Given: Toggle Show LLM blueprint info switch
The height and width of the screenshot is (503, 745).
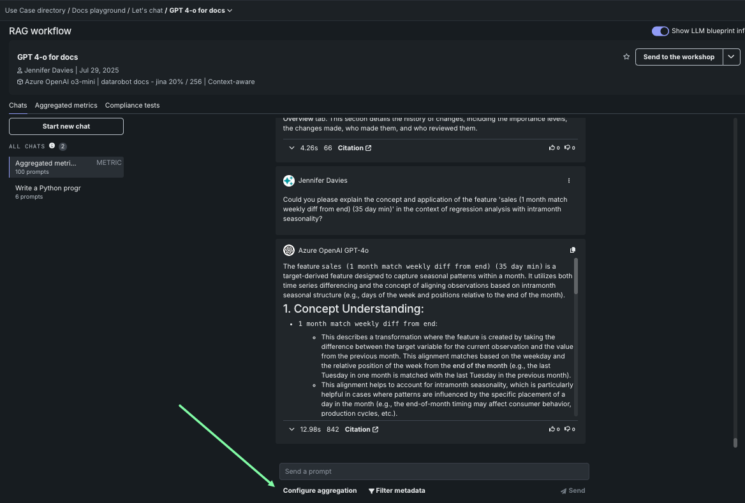Looking at the screenshot, I should (660, 31).
